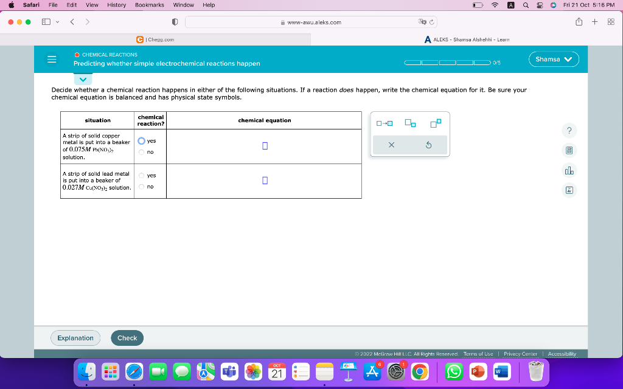This screenshot has width=623, height=389.
Task: Open Microsoft Word from the Dock
Action: [x=502, y=372]
